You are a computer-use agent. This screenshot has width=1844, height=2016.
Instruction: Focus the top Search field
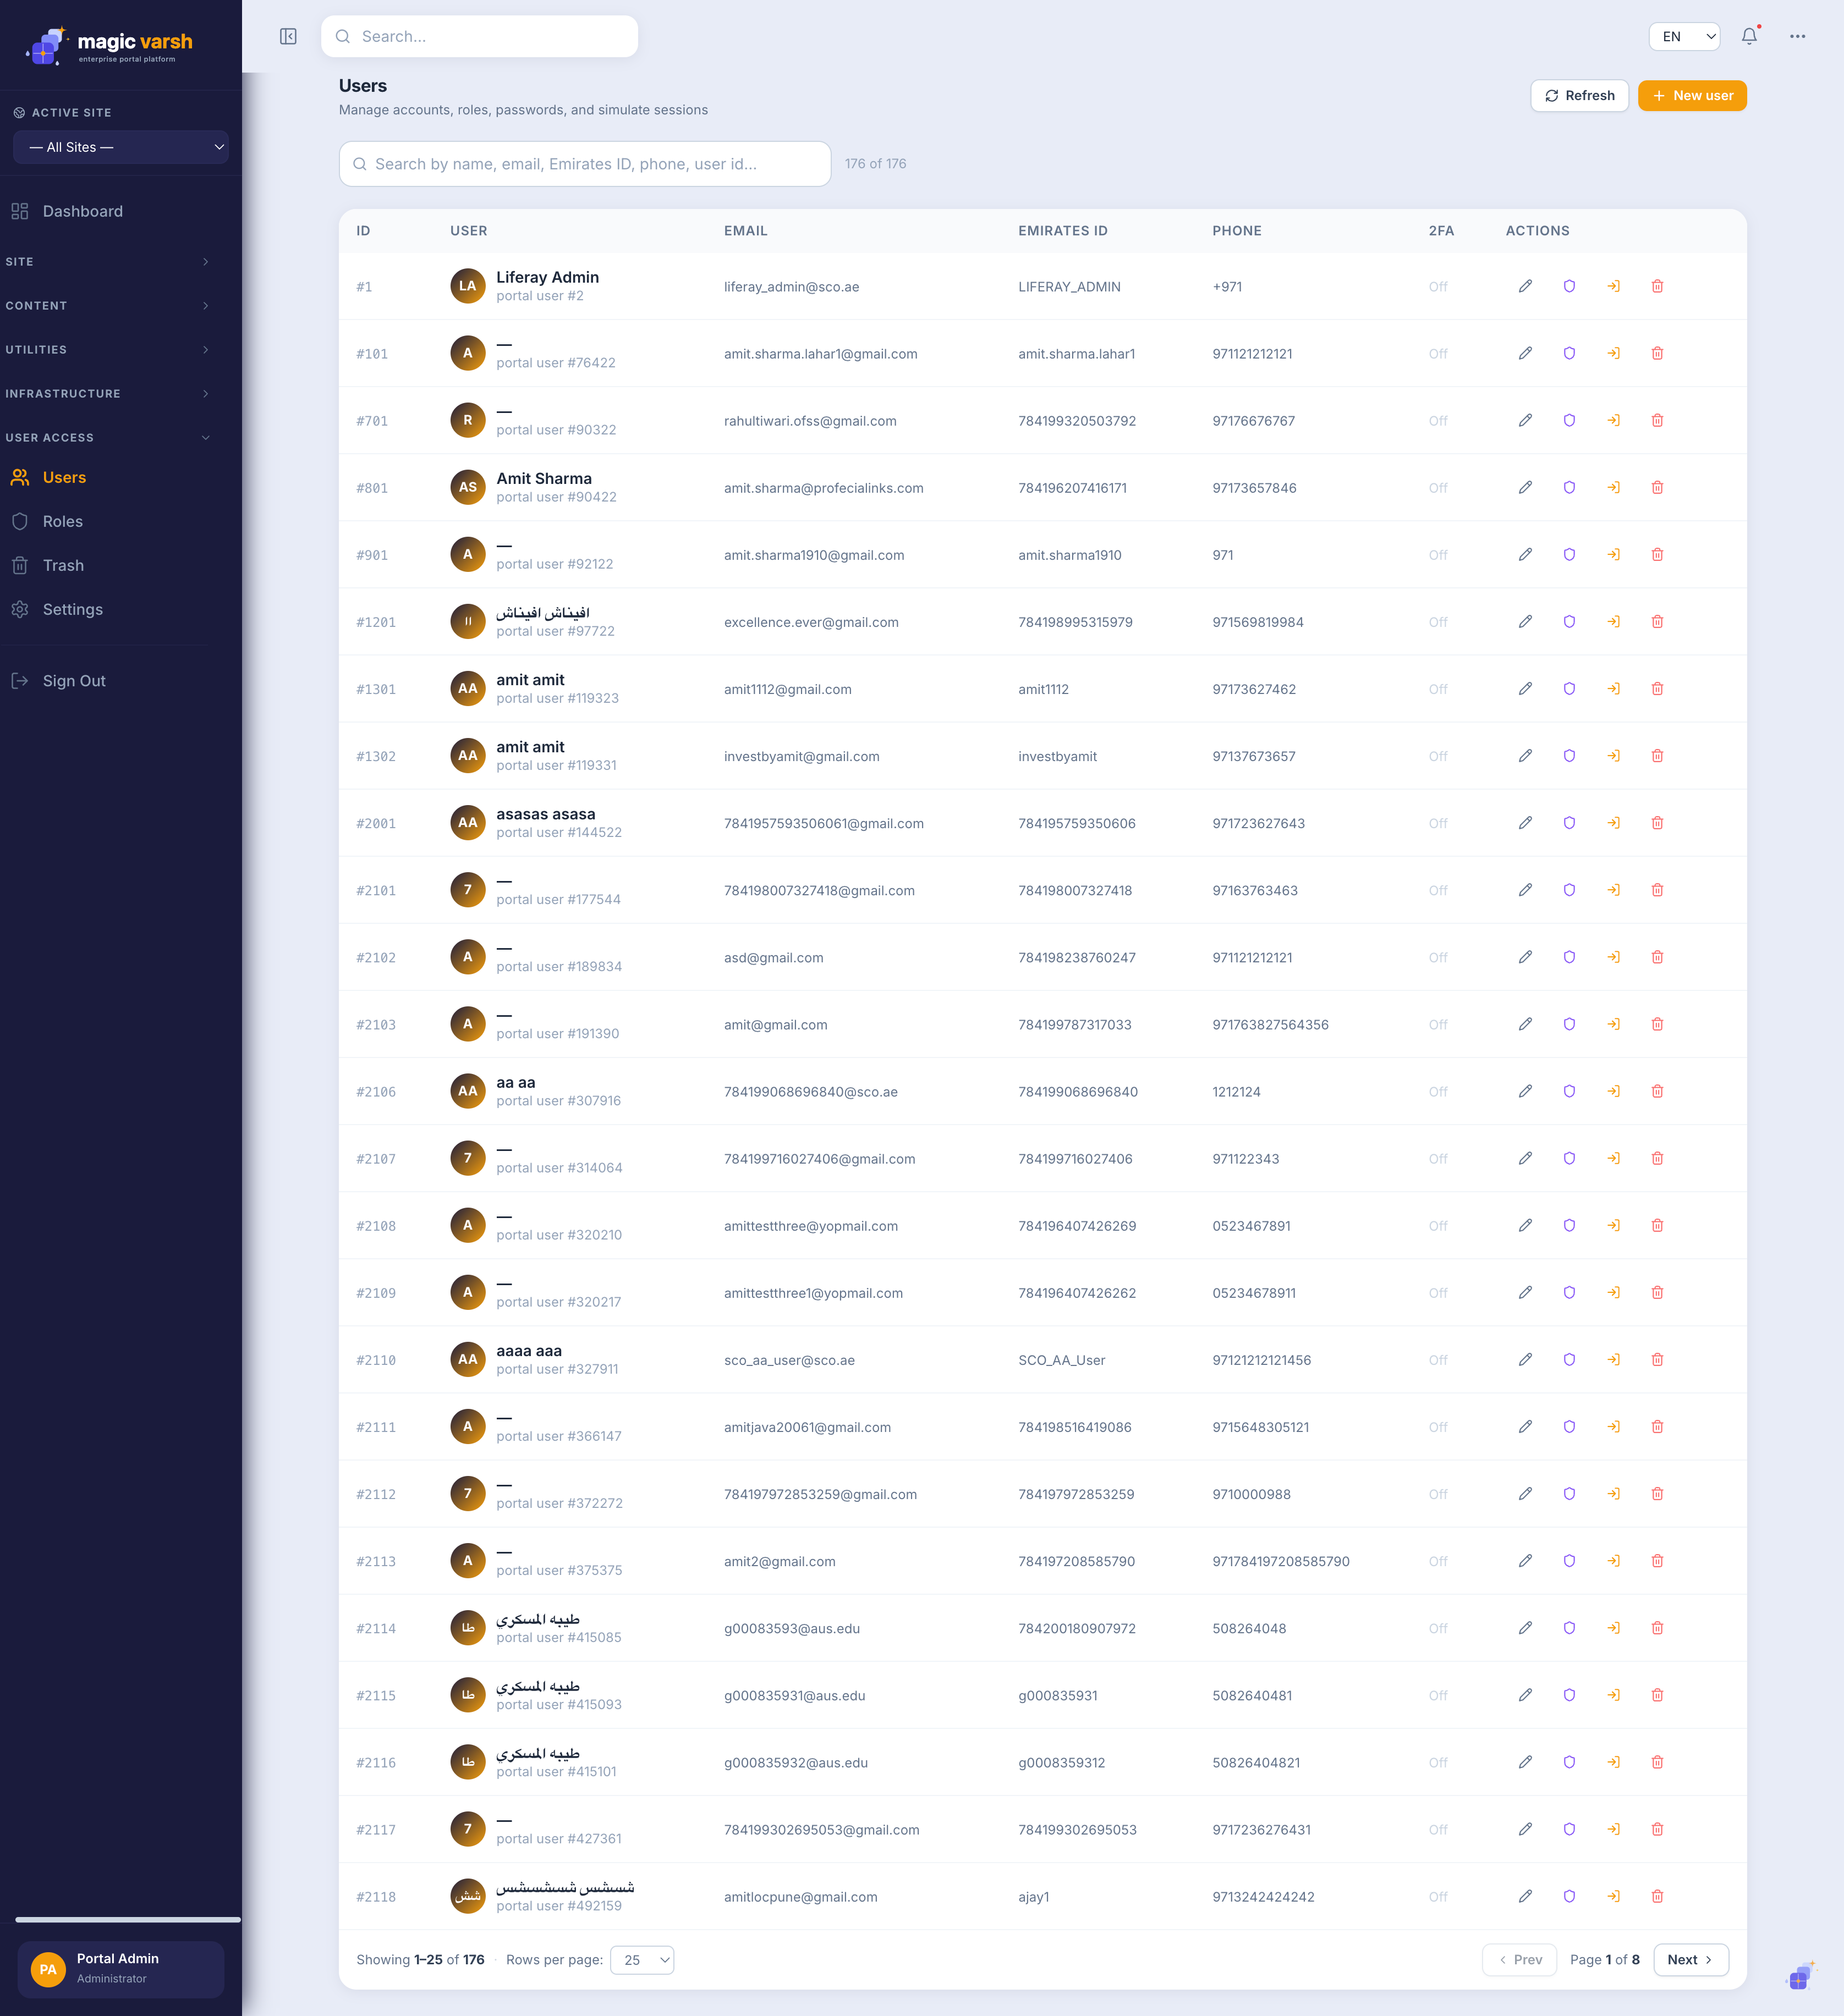pyautogui.click(x=479, y=36)
